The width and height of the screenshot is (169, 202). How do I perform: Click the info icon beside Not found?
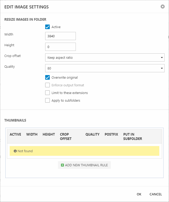click(x=15, y=151)
